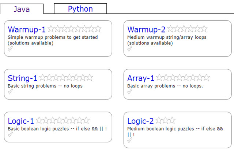Open the String-1 section link

pos(22,78)
